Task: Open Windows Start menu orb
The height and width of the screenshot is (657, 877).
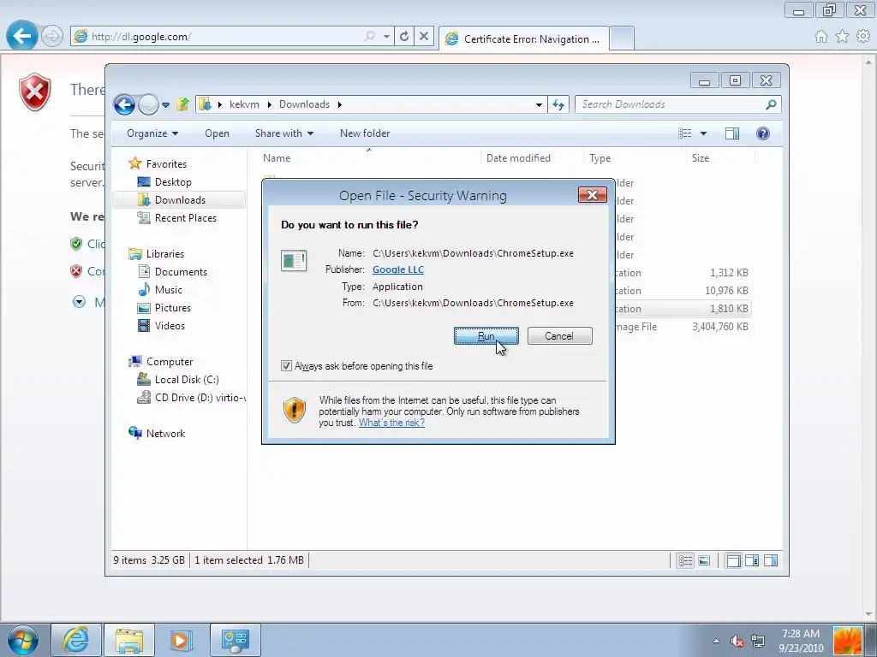Action: [23, 640]
